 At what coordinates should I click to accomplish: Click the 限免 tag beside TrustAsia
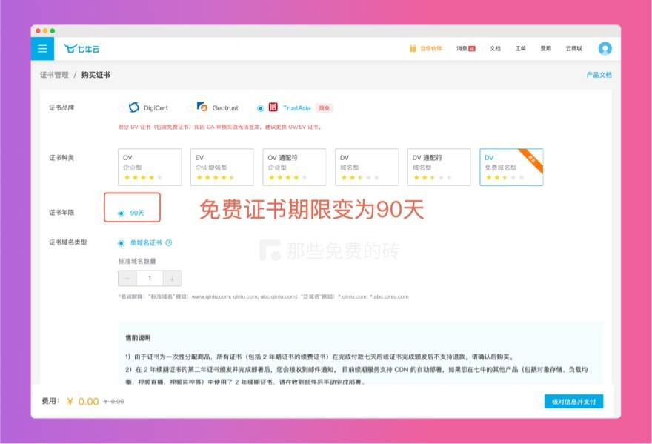325,108
